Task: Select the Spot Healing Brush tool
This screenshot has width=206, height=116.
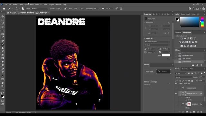Action: [3, 41]
